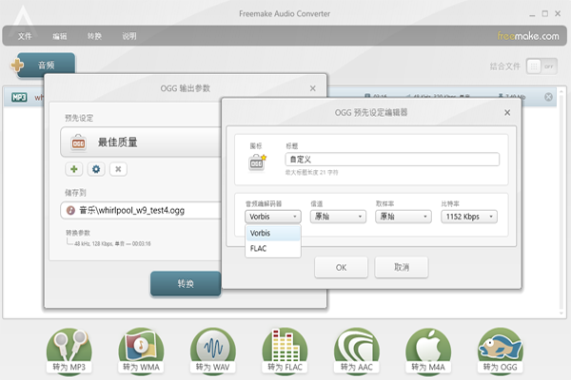Click the file list vertical scrollbar

[x=562, y=201]
